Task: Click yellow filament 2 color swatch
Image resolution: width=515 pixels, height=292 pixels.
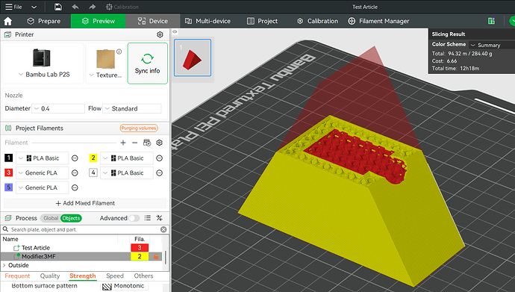Action: [93, 158]
